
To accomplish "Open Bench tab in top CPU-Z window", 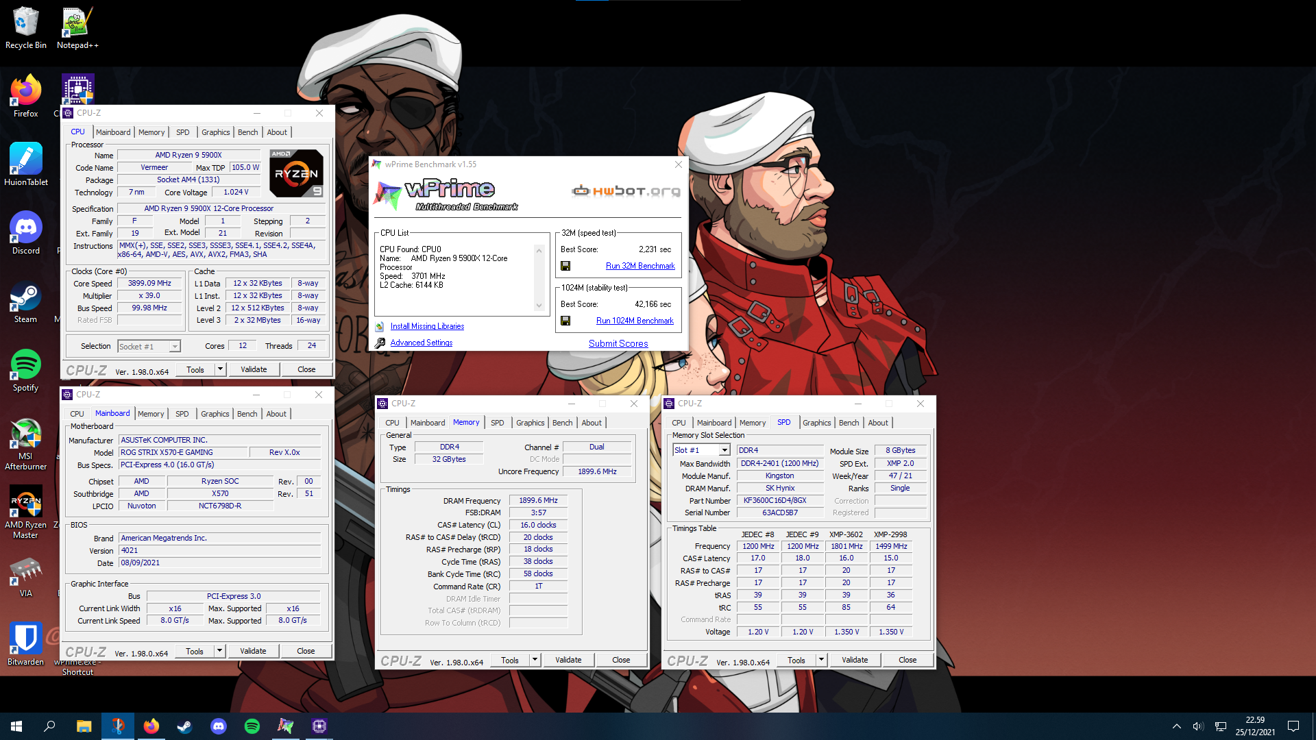I will coord(248,132).
